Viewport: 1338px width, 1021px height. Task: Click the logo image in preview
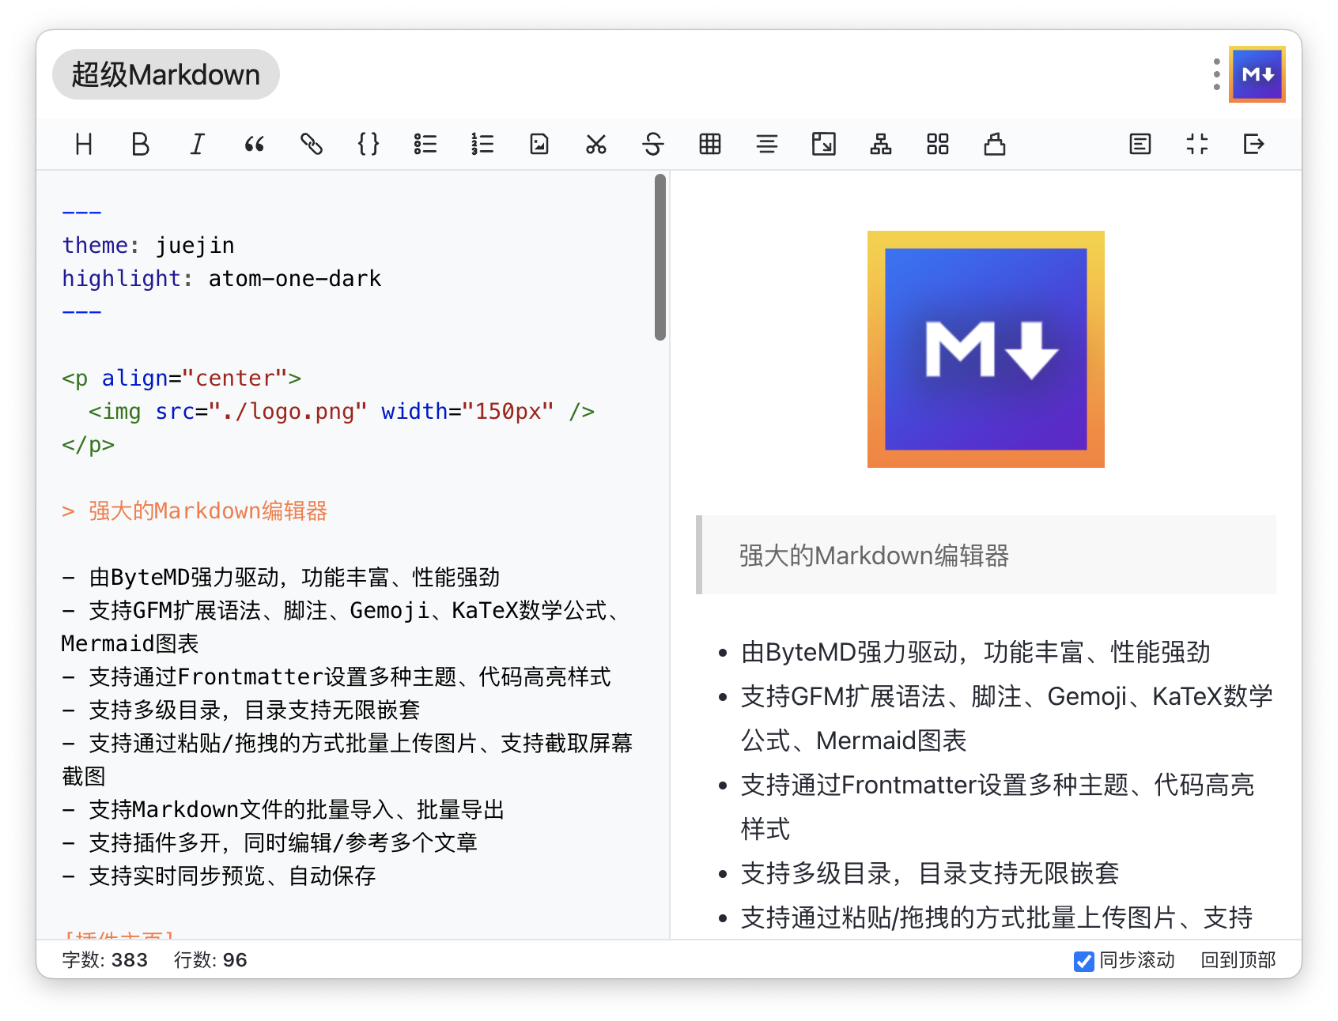click(x=986, y=349)
